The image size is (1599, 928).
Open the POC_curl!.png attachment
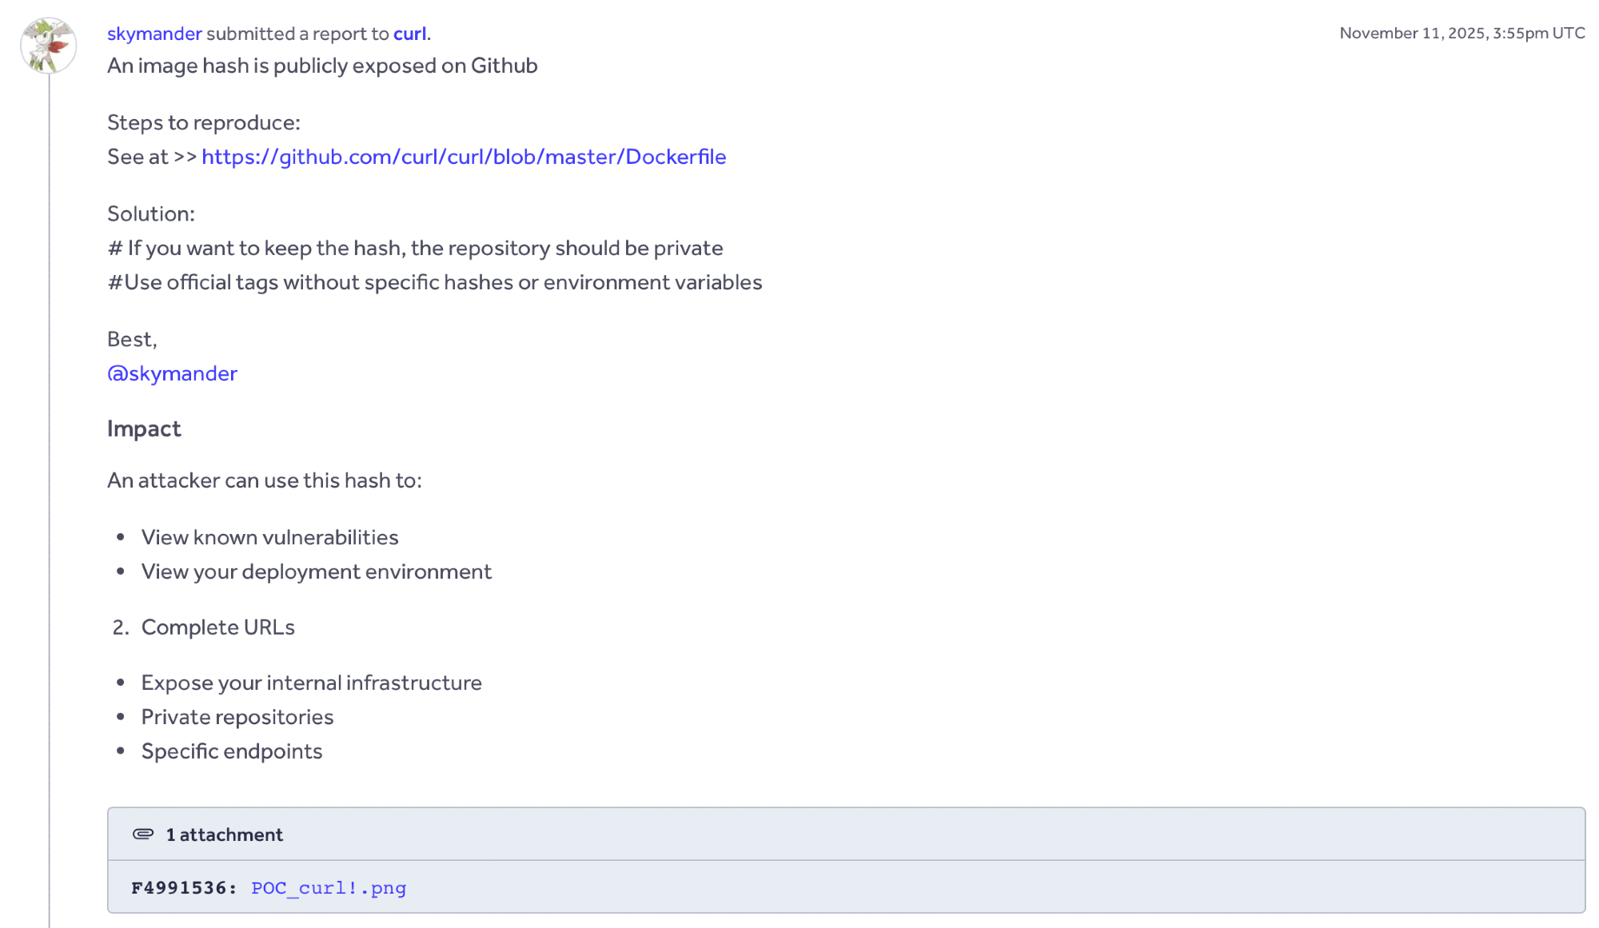(329, 888)
